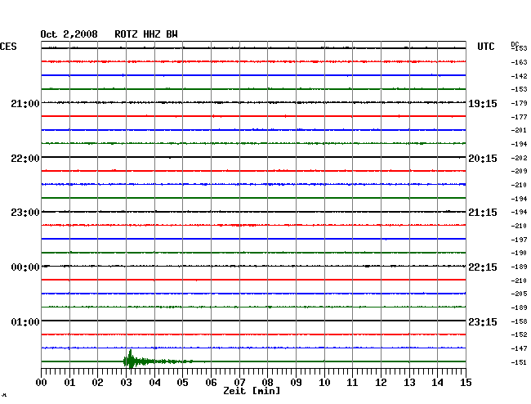Select minute label "08" on the Zeit axis
The width and height of the screenshot is (531, 404).
[267, 383]
